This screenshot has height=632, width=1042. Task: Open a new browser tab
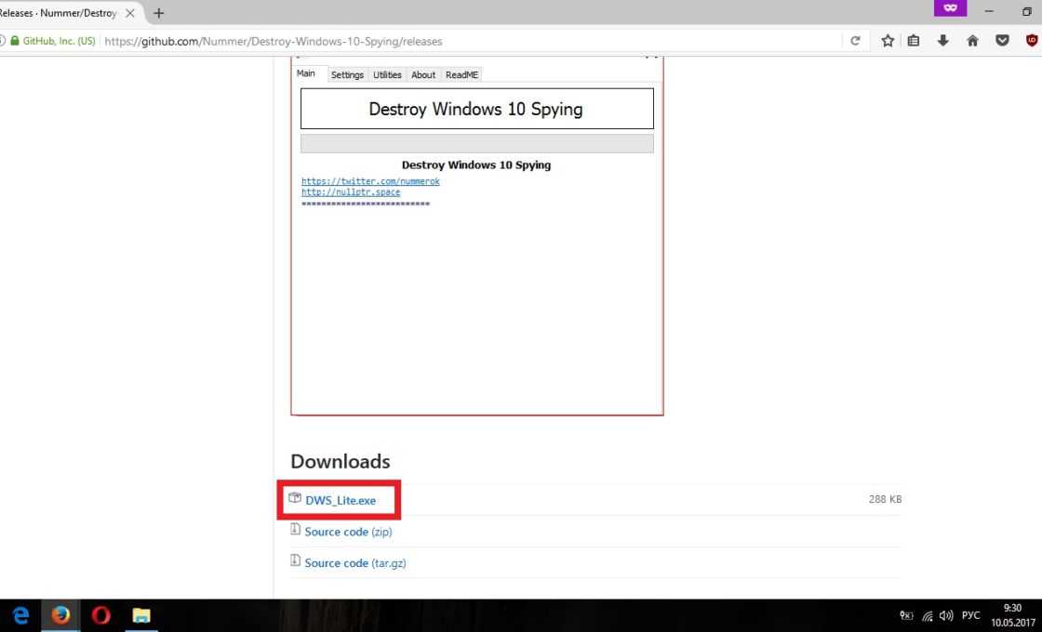tap(159, 13)
